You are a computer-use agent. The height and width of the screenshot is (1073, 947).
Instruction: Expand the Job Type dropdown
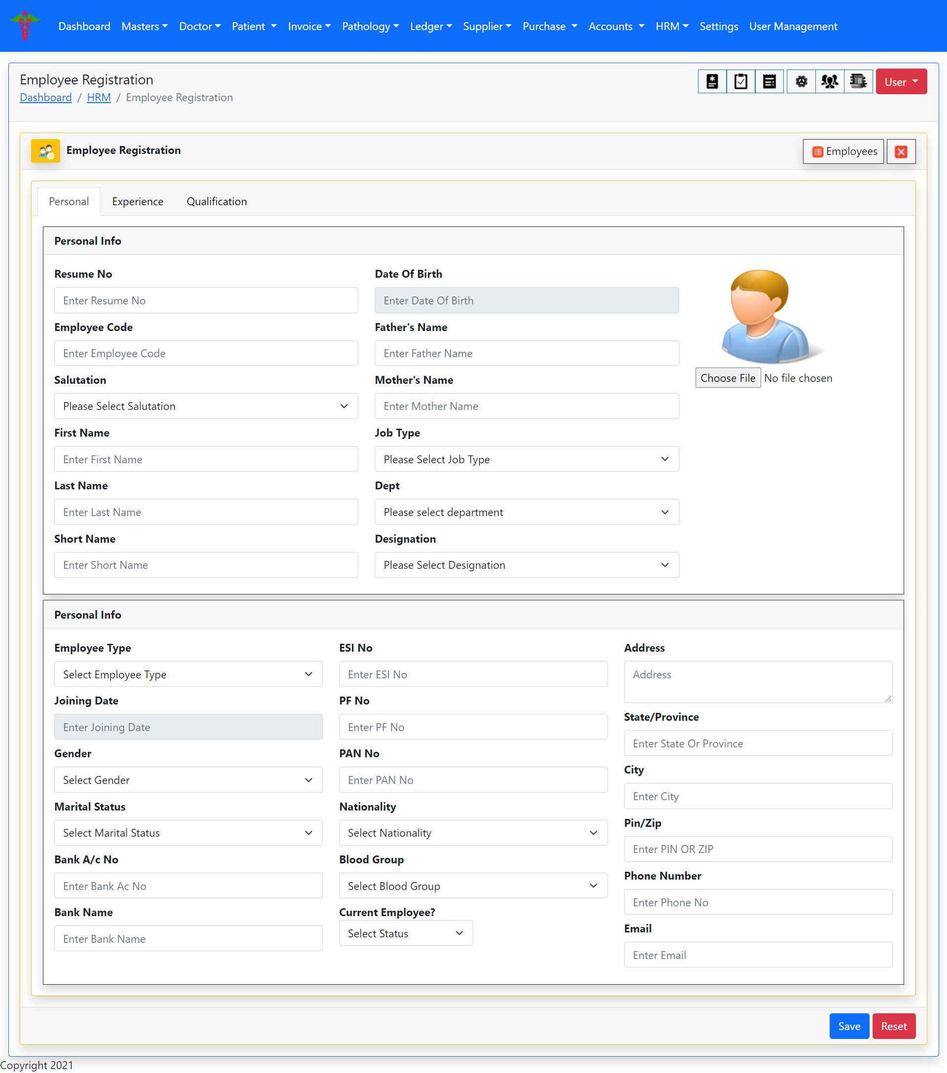(x=526, y=459)
